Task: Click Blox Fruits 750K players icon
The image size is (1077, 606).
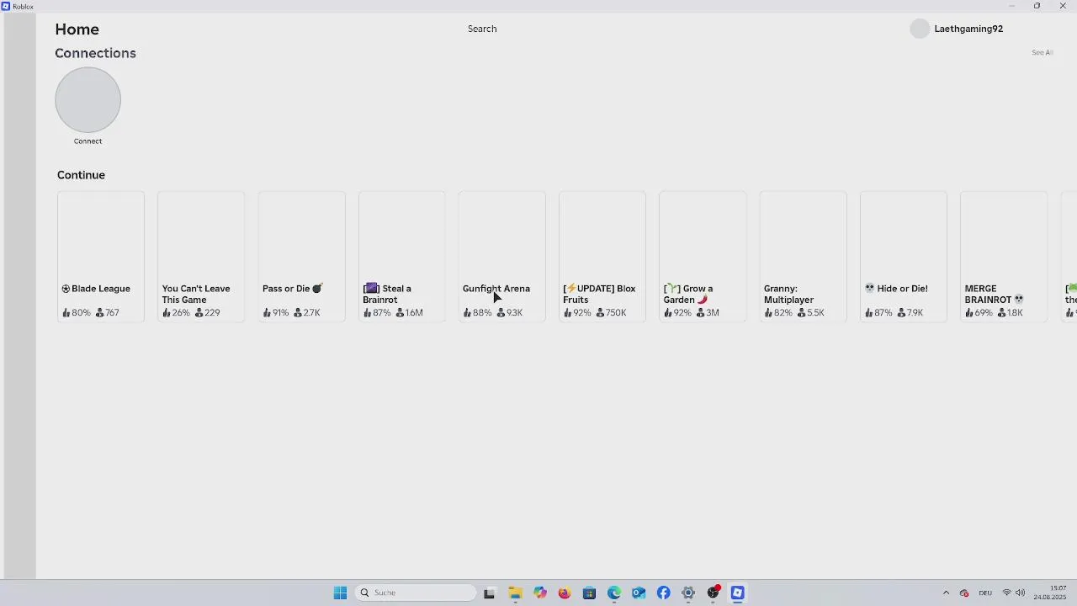Action: (x=600, y=313)
